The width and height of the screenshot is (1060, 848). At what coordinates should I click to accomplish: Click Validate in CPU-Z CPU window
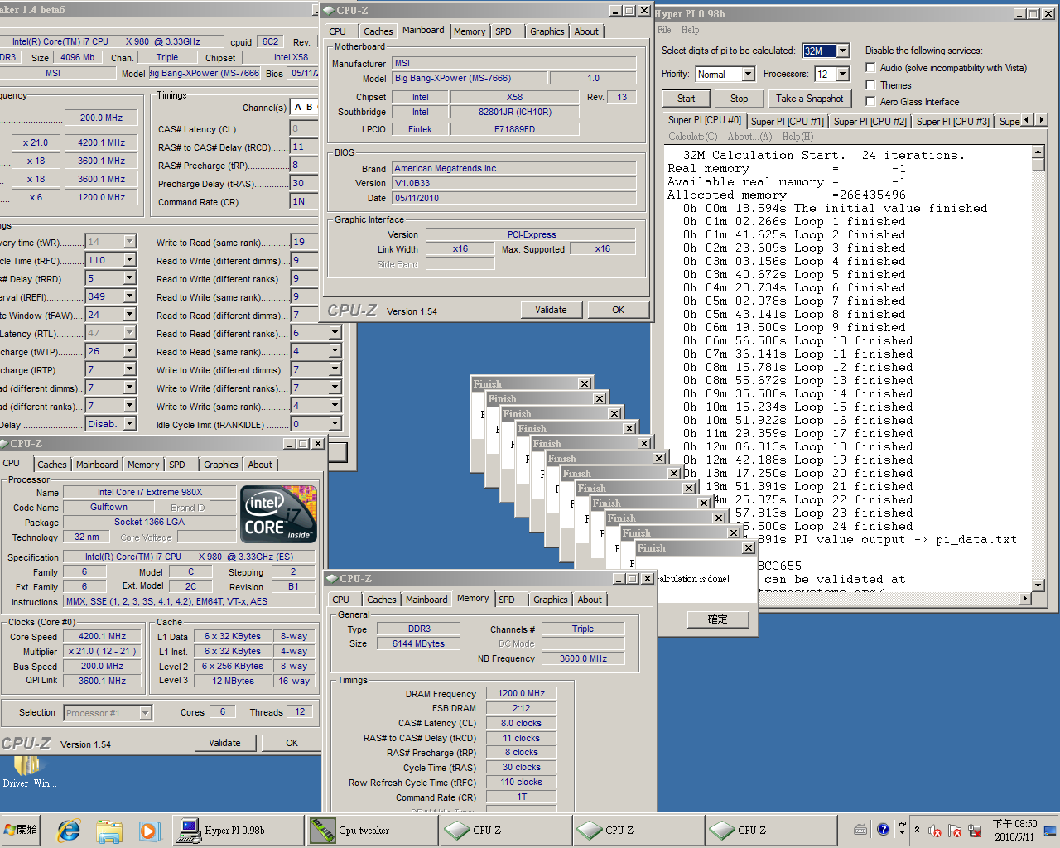pyautogui.click(x=224, y=743)
